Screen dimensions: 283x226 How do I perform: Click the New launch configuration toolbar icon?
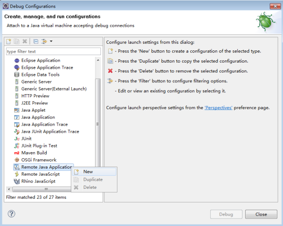(x=8, y=41)
